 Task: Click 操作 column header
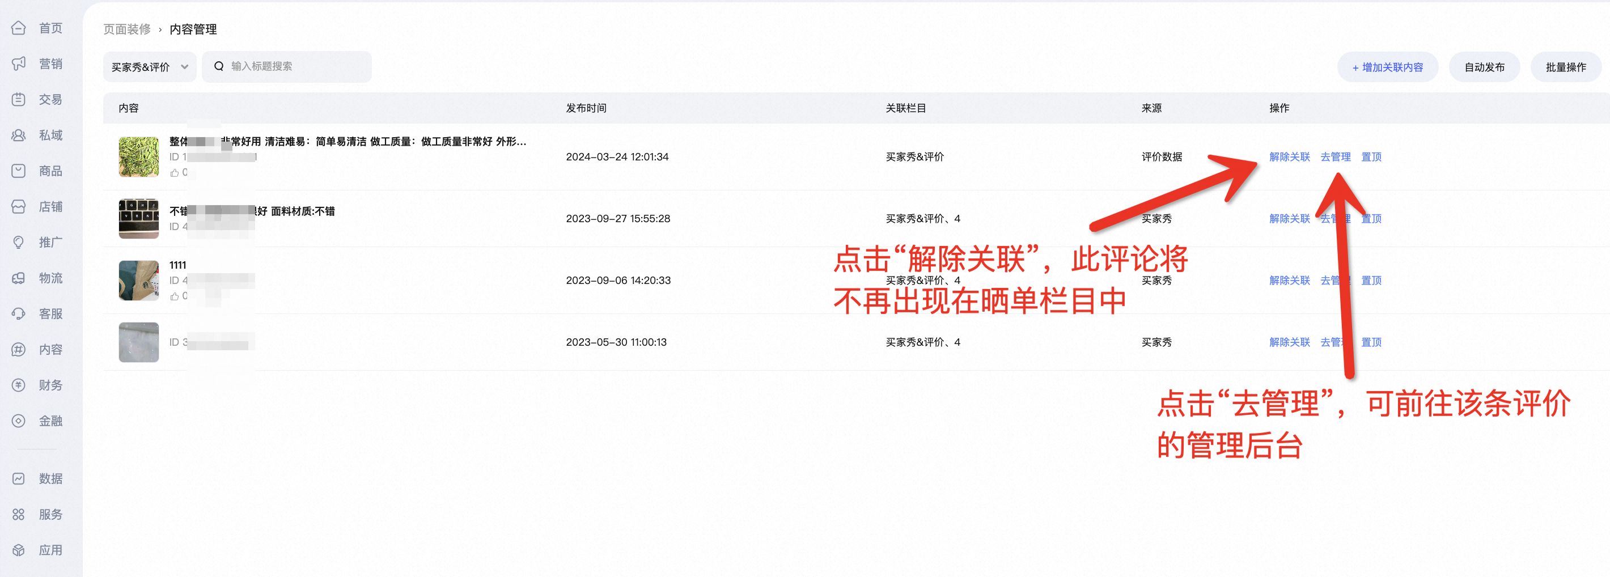(1279, 108)
